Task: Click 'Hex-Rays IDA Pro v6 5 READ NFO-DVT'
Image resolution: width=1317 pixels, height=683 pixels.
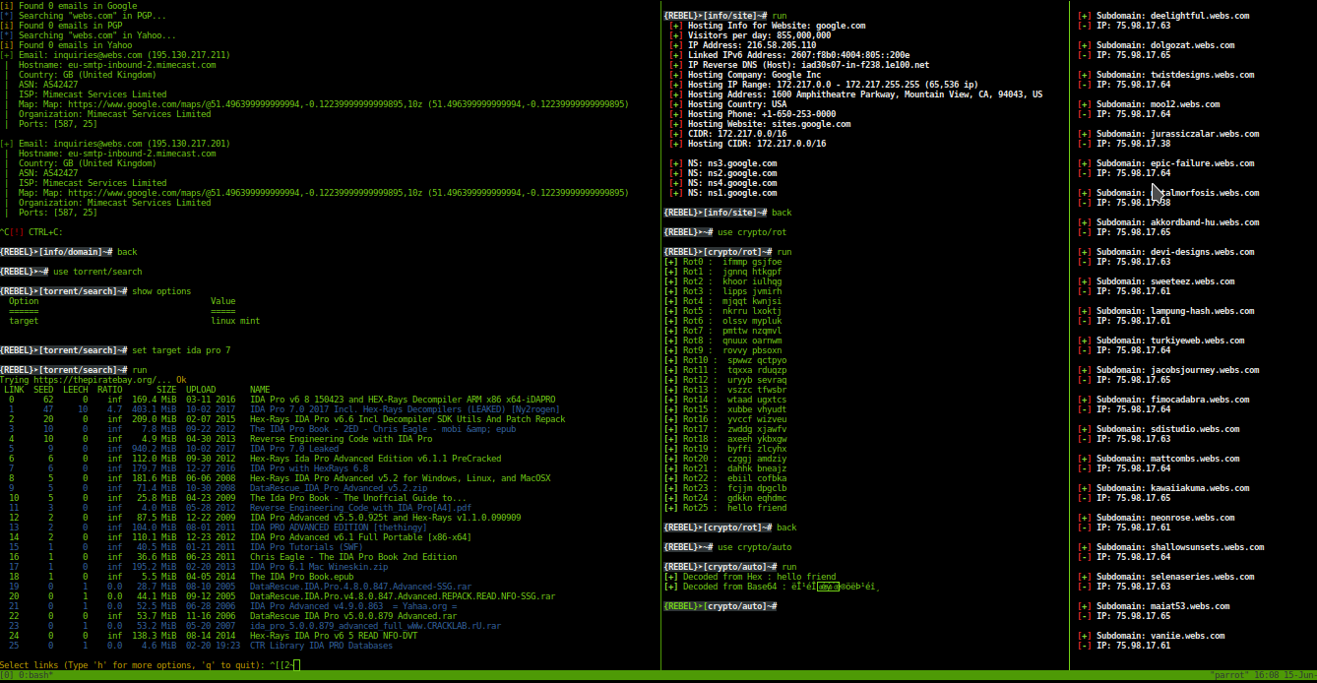Action: (334, 636)
